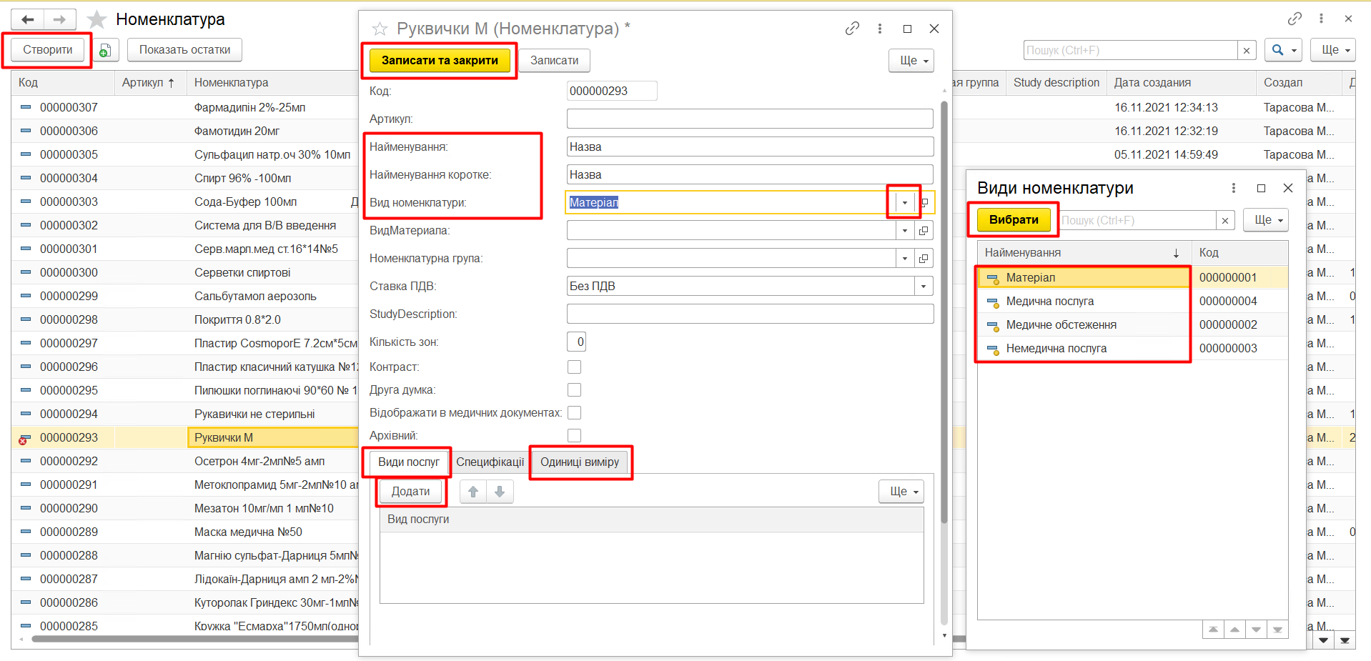Switch to the Одиниці виміру tab
Image resolution: width=1371 pixels, height=661 pixels.
(x=580, y=462)
